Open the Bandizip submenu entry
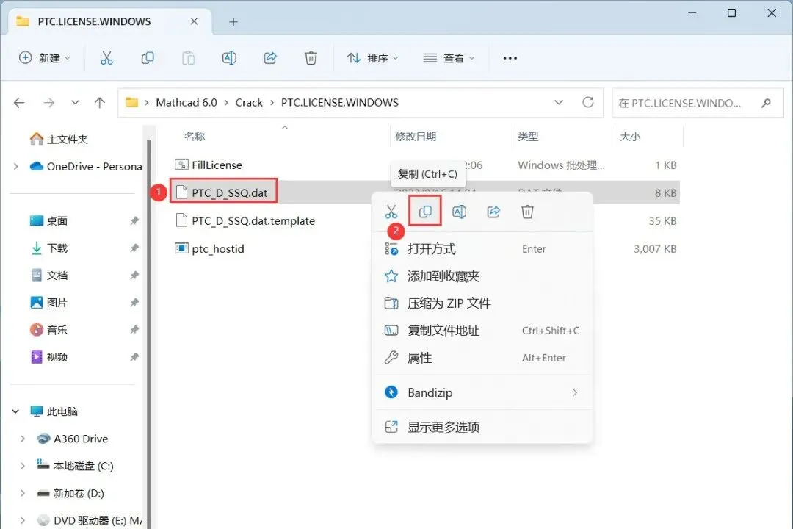 (x=482, y=392)
